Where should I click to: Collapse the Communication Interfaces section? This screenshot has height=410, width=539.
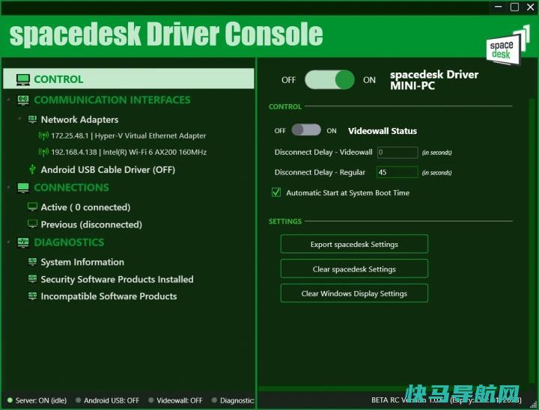[x=8, y=100]
